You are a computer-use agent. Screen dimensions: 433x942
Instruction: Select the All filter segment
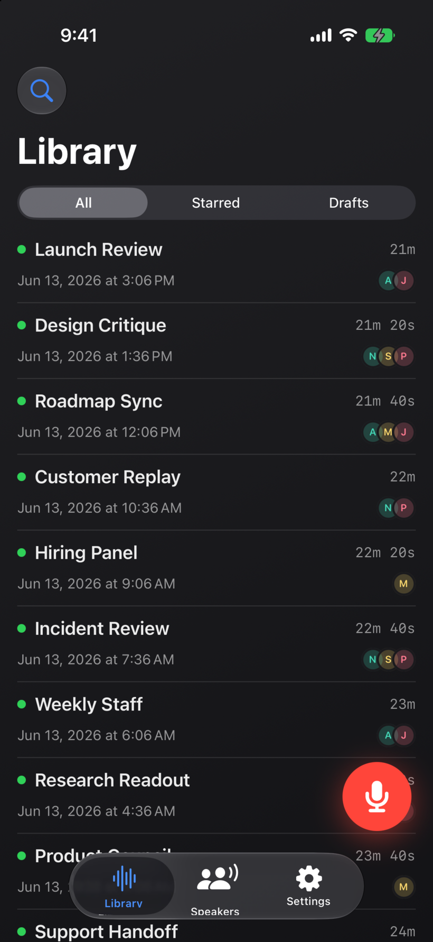pos(83,202)
